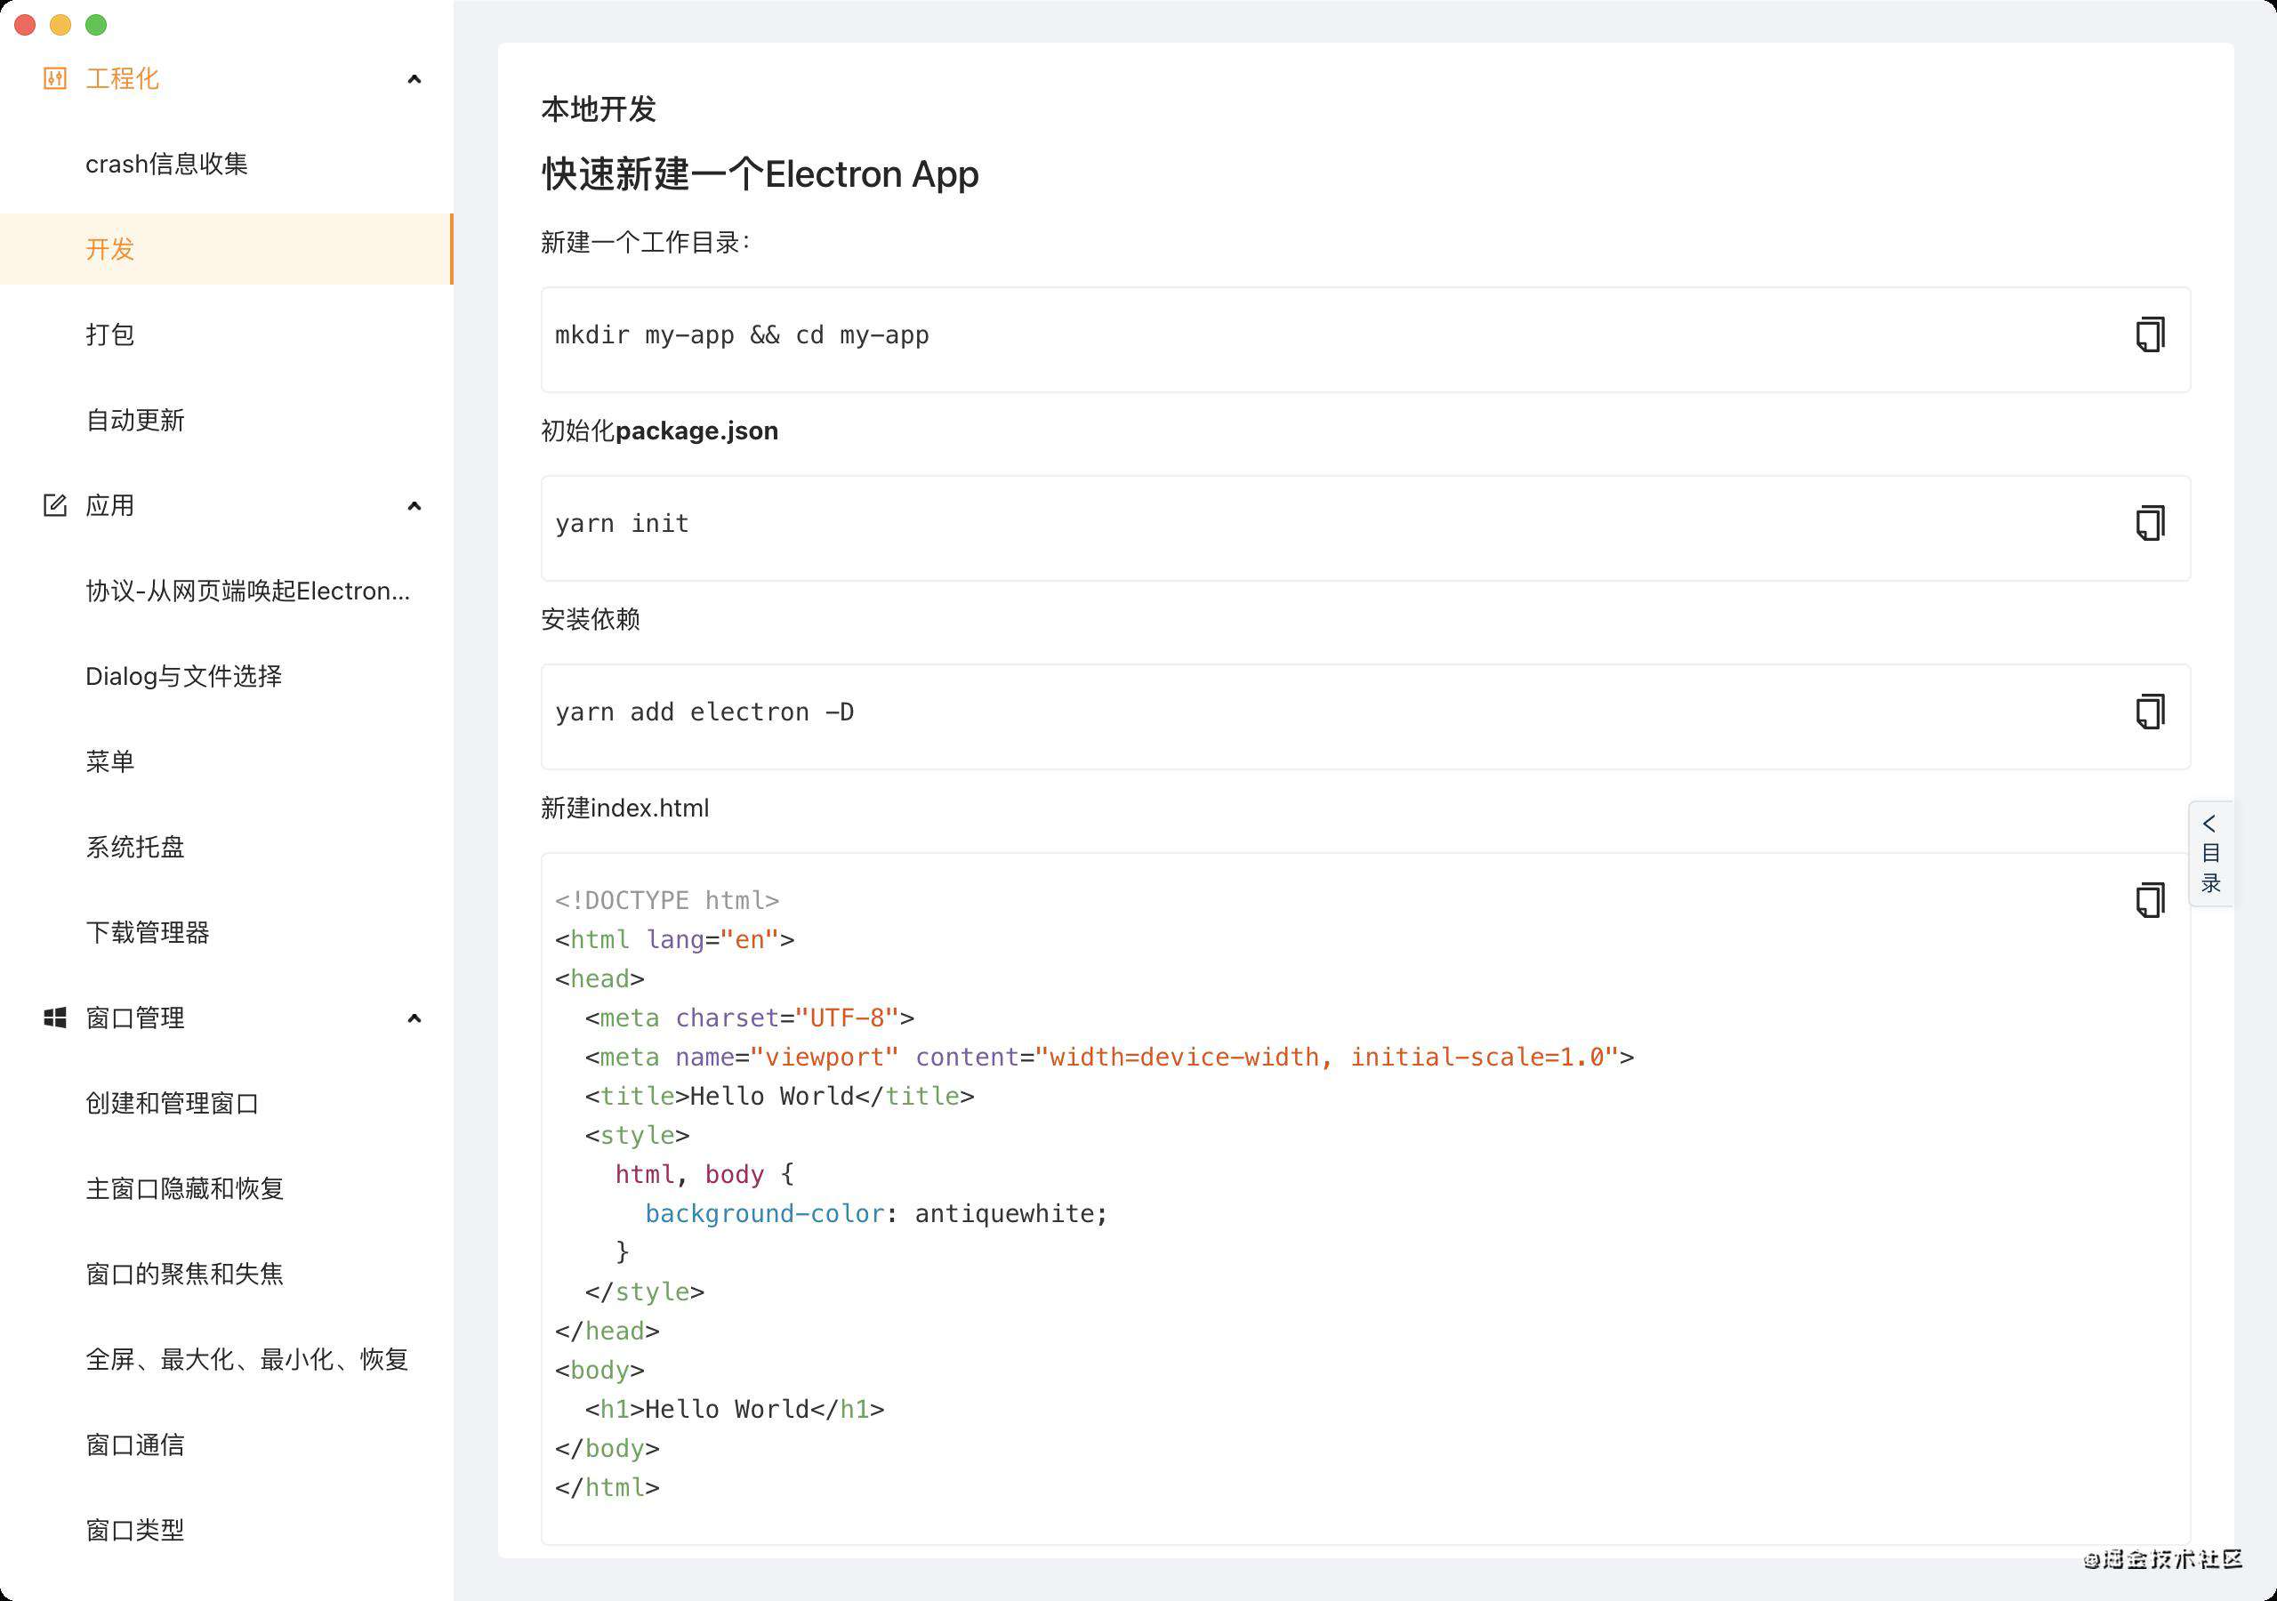
Task: Click the meta charset UTF-8 line
Action: (750, 1018)
